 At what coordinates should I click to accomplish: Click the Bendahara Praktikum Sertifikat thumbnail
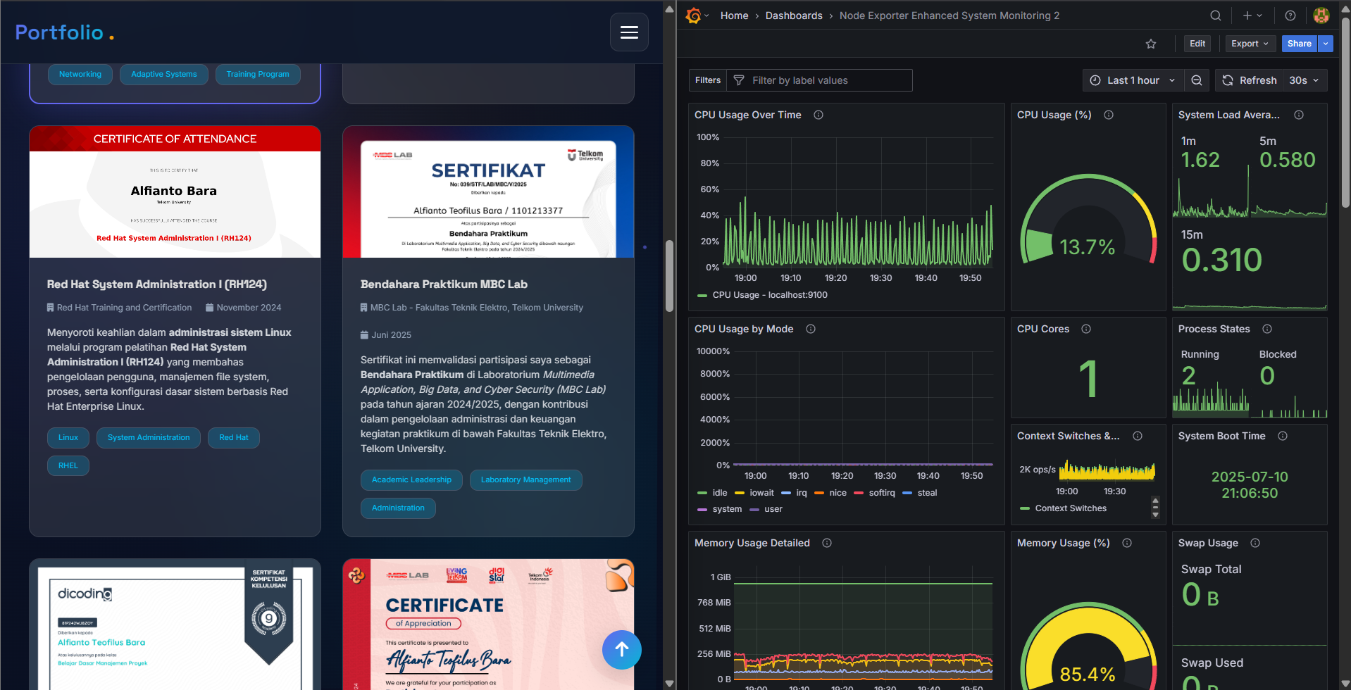point(488,192)
